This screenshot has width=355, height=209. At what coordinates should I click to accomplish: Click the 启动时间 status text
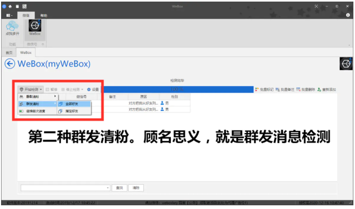71,203
